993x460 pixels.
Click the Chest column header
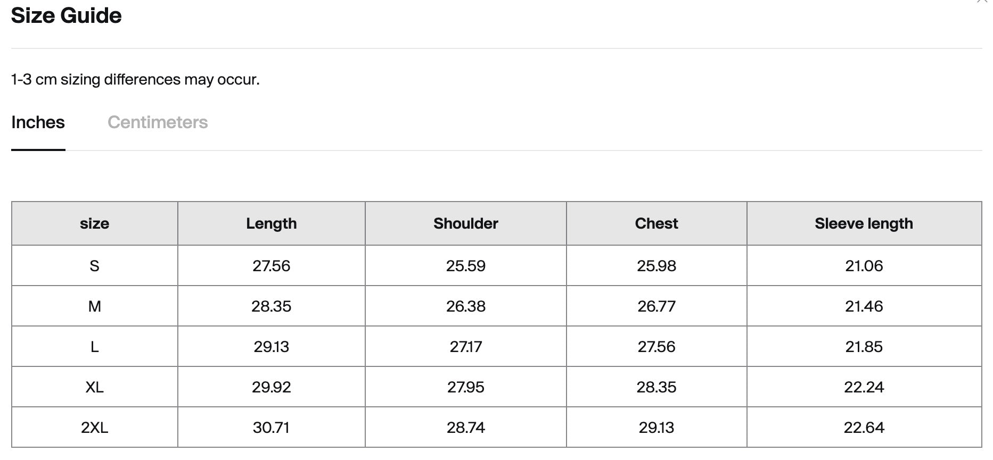(656, 223)
